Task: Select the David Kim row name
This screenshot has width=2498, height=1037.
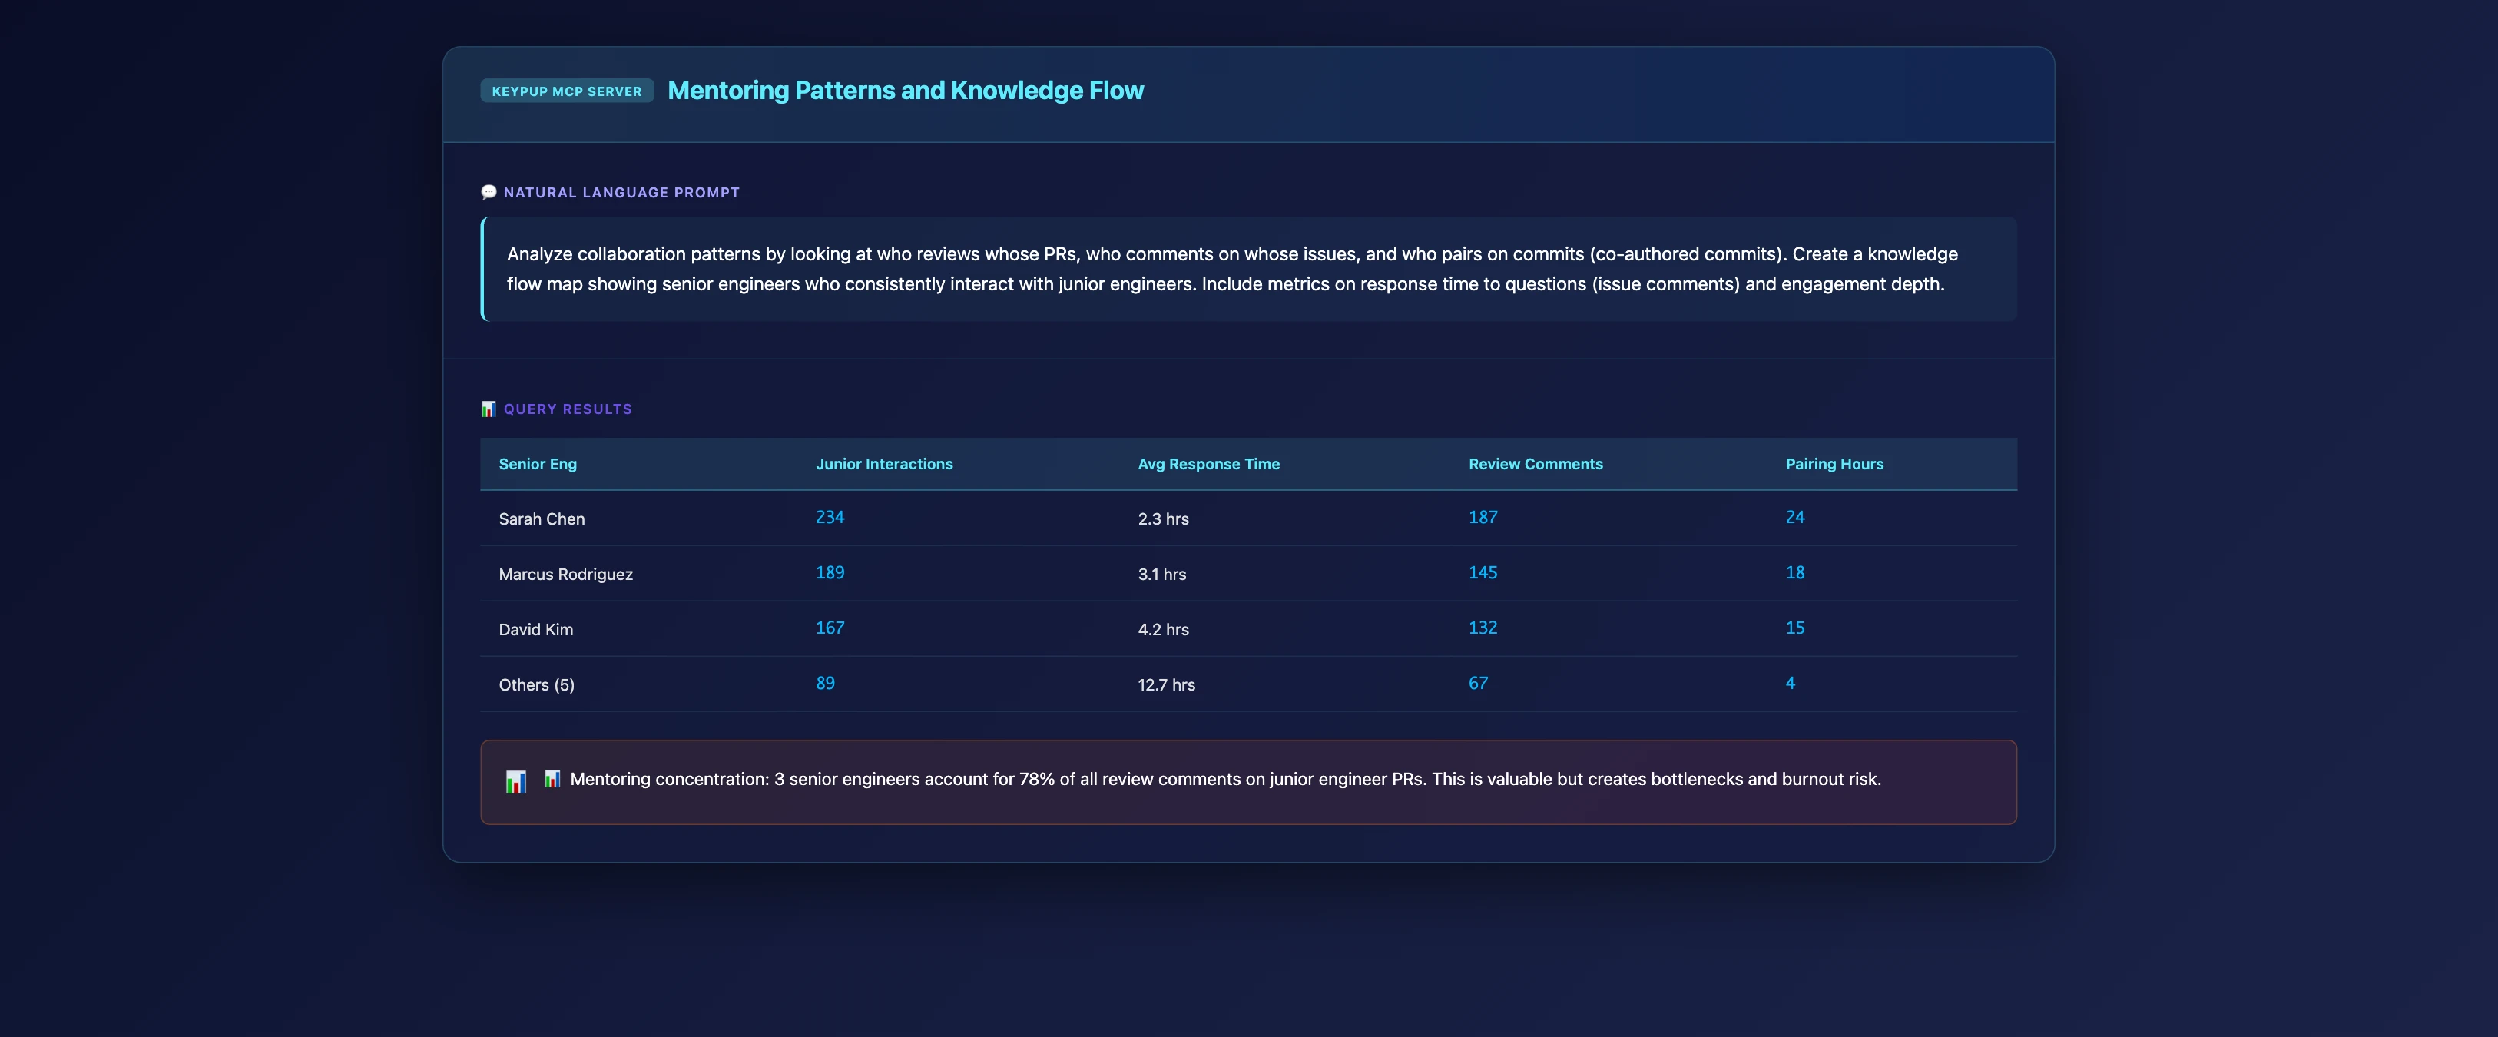Action: coord(535,630)
